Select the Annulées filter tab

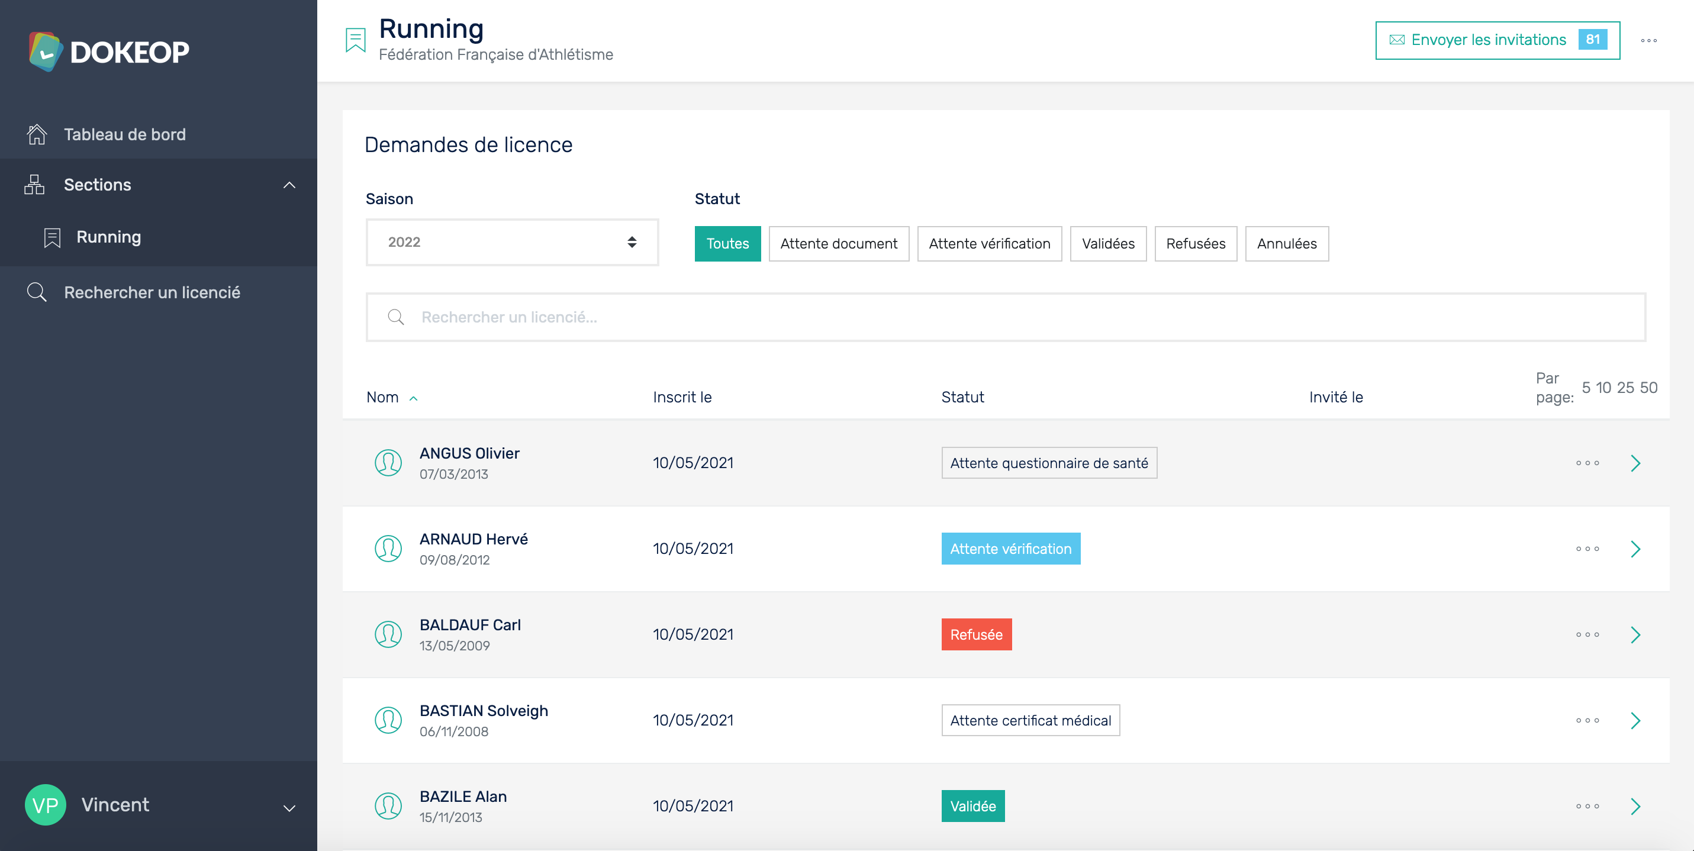(x=1286, y=243)
